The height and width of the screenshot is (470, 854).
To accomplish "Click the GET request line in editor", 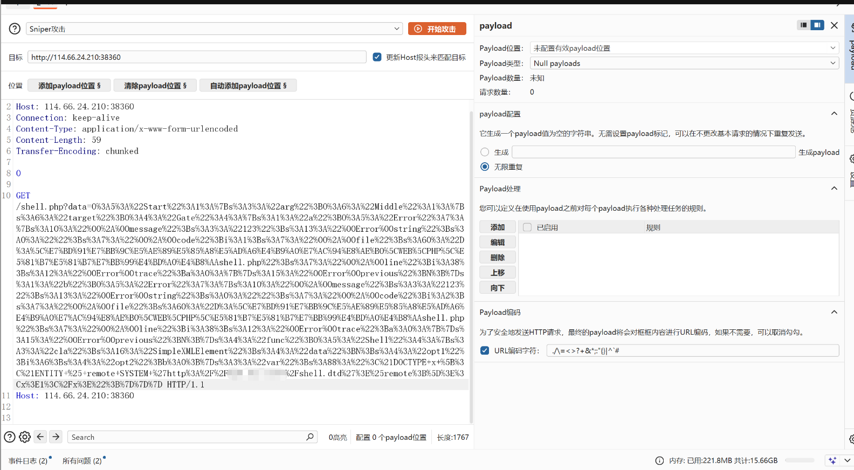I will pyautogui.click(x=23, y=195).
